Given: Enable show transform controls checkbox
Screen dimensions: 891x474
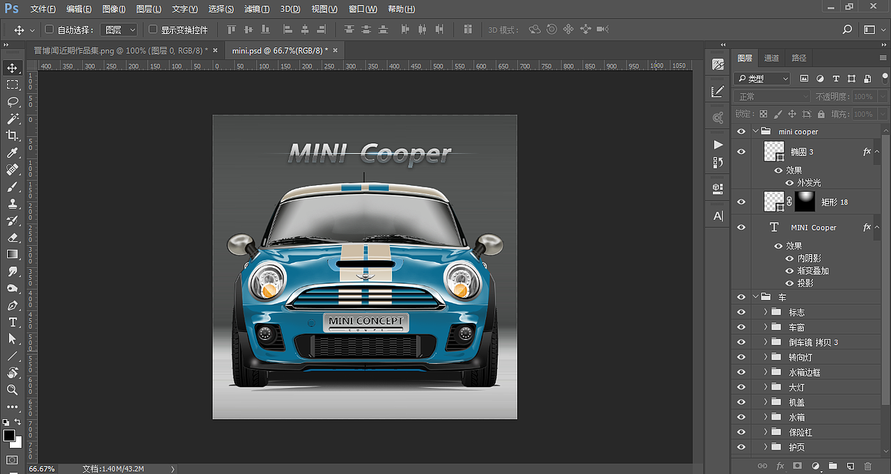Looking at the screenshot, I should (153, 30).
